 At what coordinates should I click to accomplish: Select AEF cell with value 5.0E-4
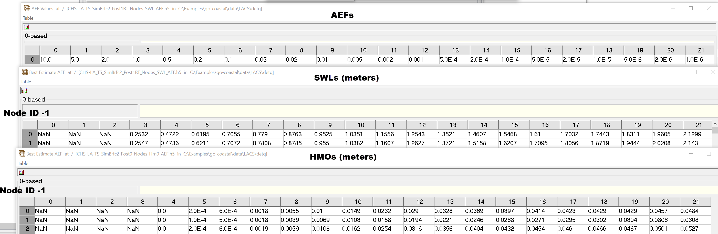[455, 60]
